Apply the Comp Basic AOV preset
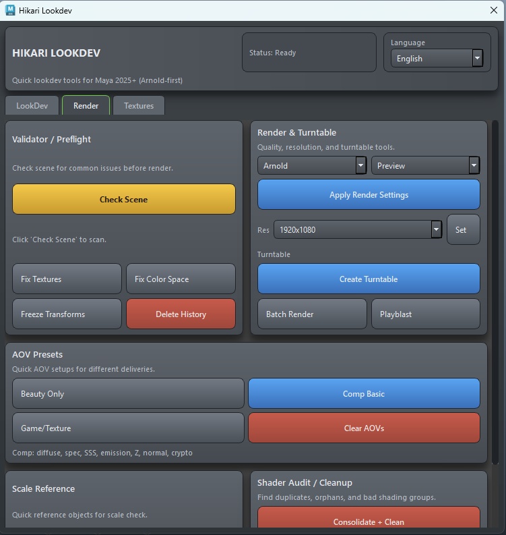The height and width of the screenshot is (535, 506). coord(364,393)
